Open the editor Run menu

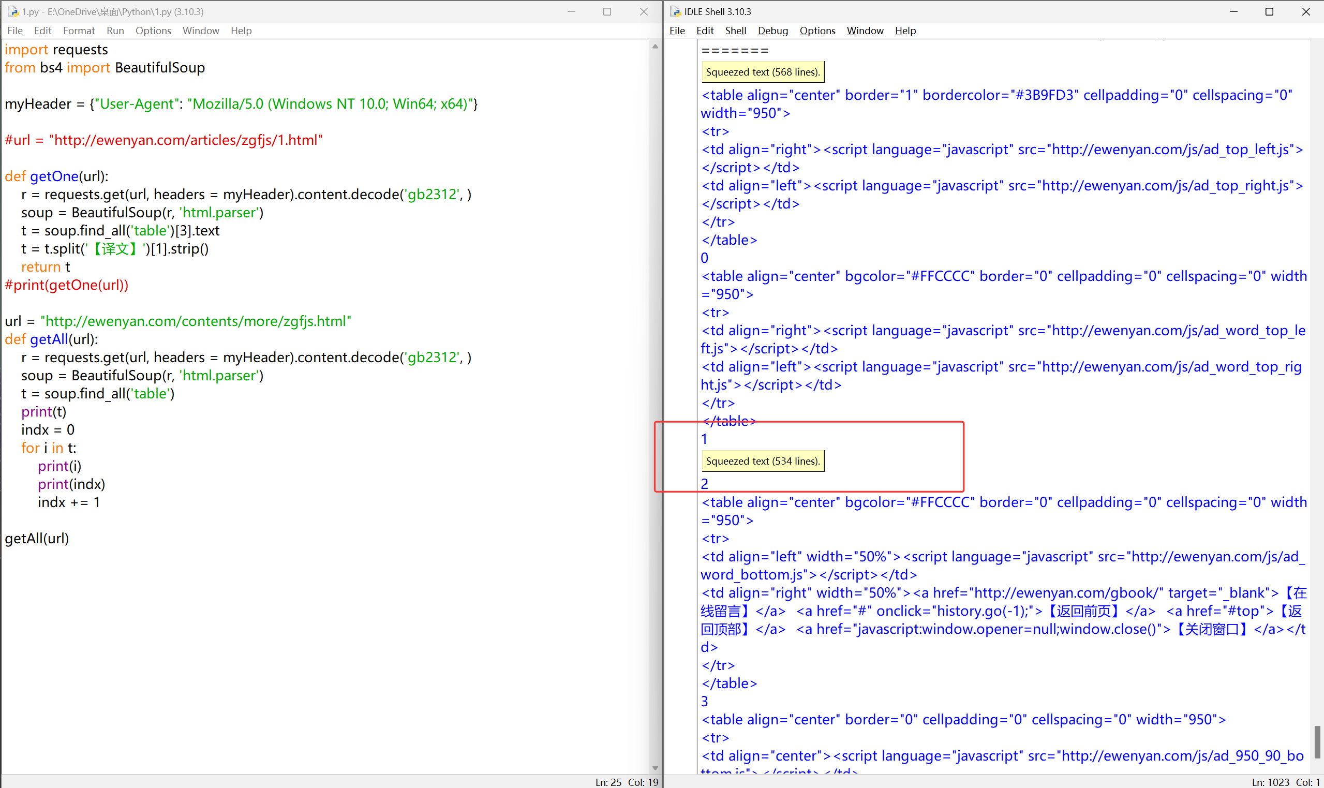[115, 31]
